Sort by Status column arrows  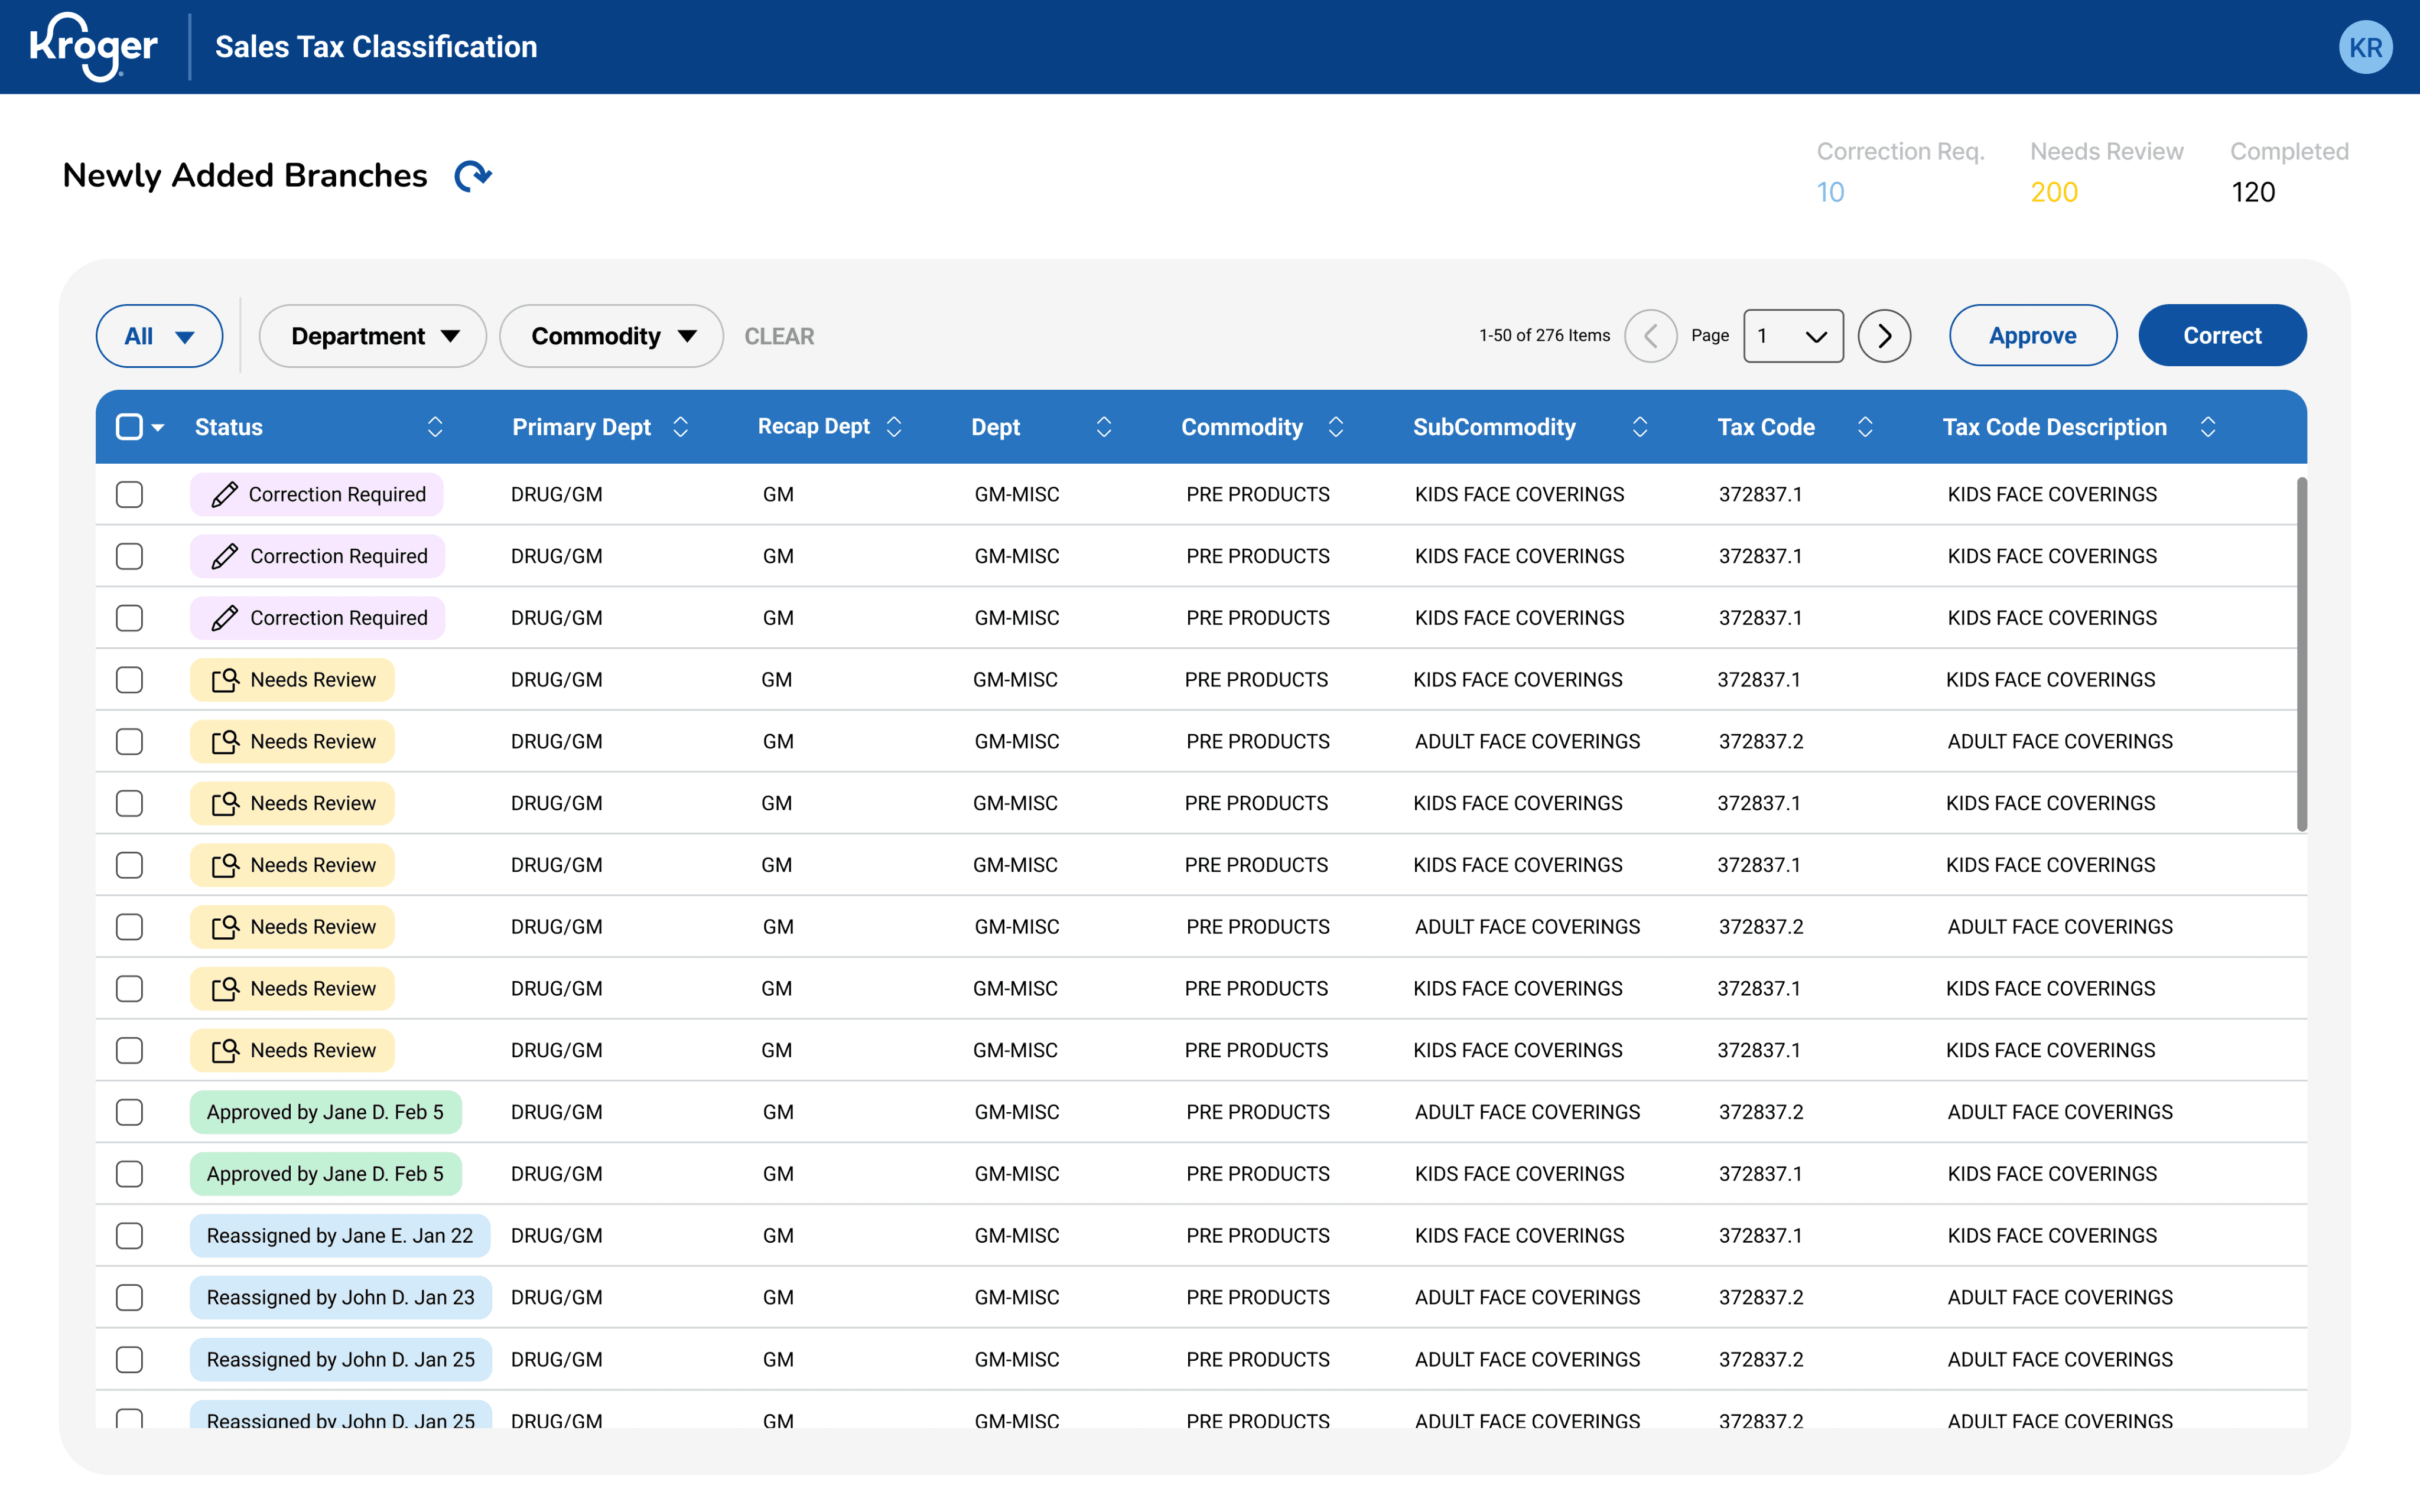(x=435, y=427)
